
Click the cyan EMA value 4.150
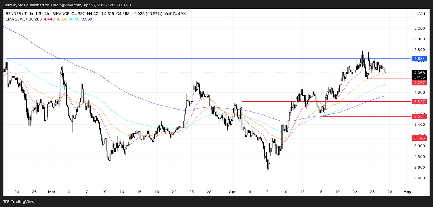(74, 19)
